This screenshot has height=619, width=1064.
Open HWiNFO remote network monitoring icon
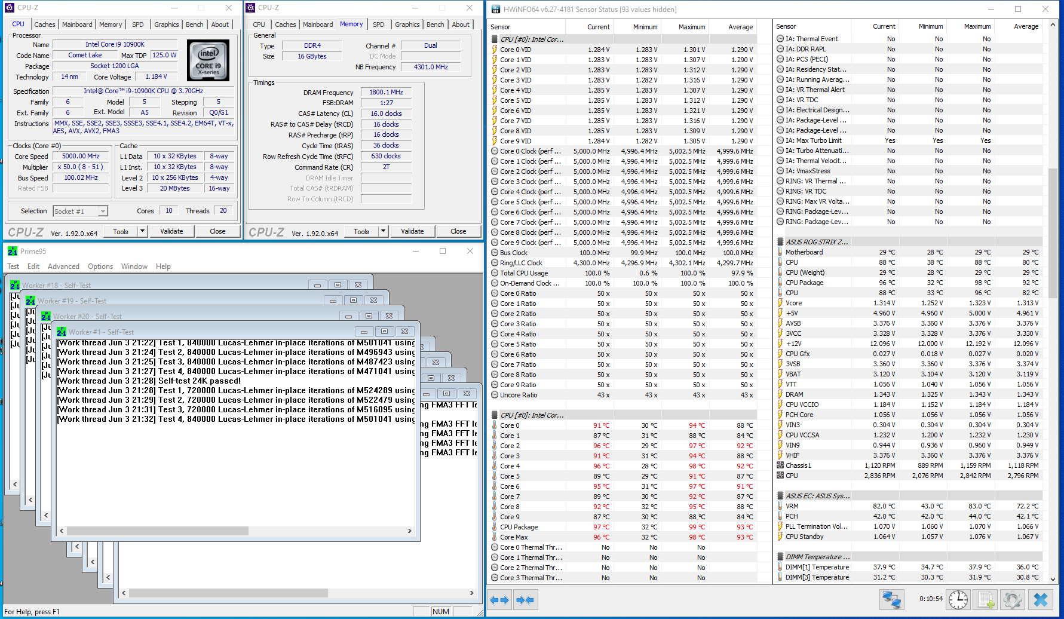891,599
